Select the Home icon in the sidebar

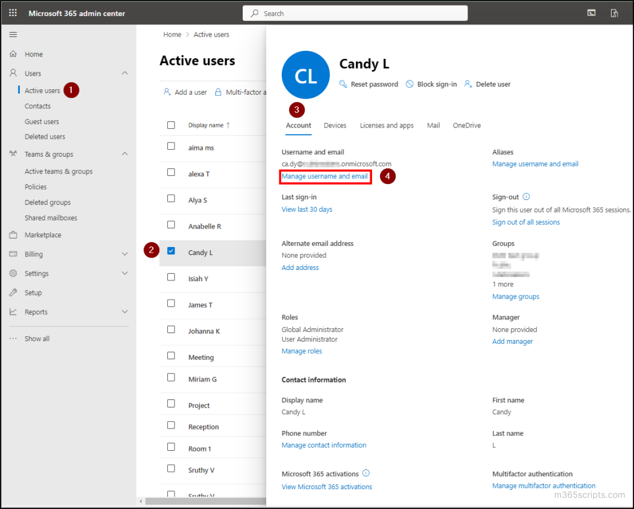pos(13,54)
